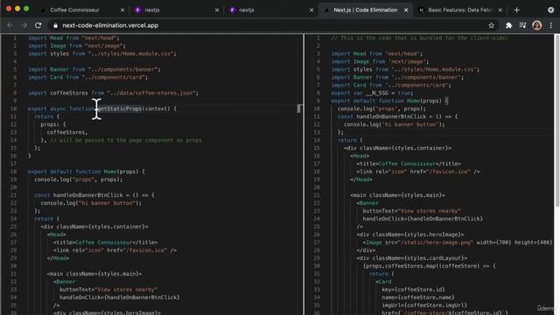Go forward in browser history
This screenshot has height=315, width=560.
click(x=24, y=25)
